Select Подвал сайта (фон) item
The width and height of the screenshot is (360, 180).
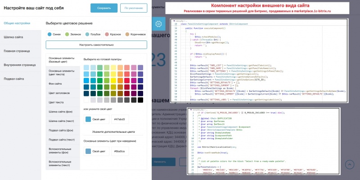pos(63,130)
